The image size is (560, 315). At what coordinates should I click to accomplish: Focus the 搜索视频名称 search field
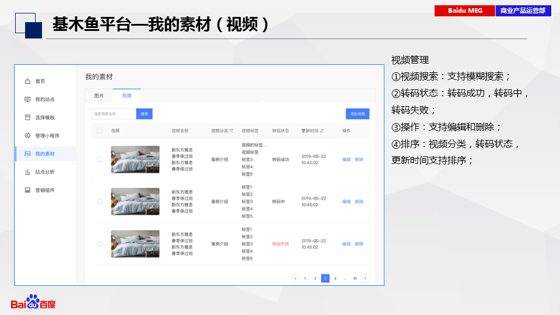tap(114, 114)
